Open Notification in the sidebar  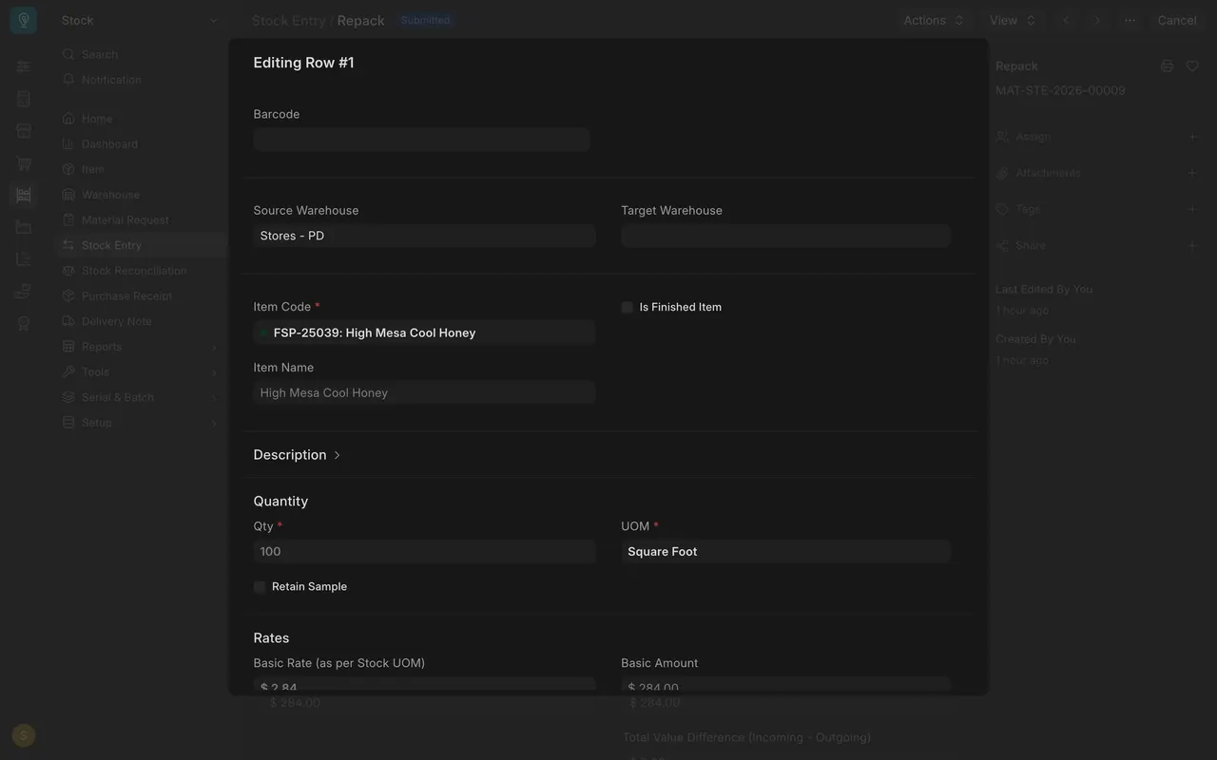tap(141, 80)
